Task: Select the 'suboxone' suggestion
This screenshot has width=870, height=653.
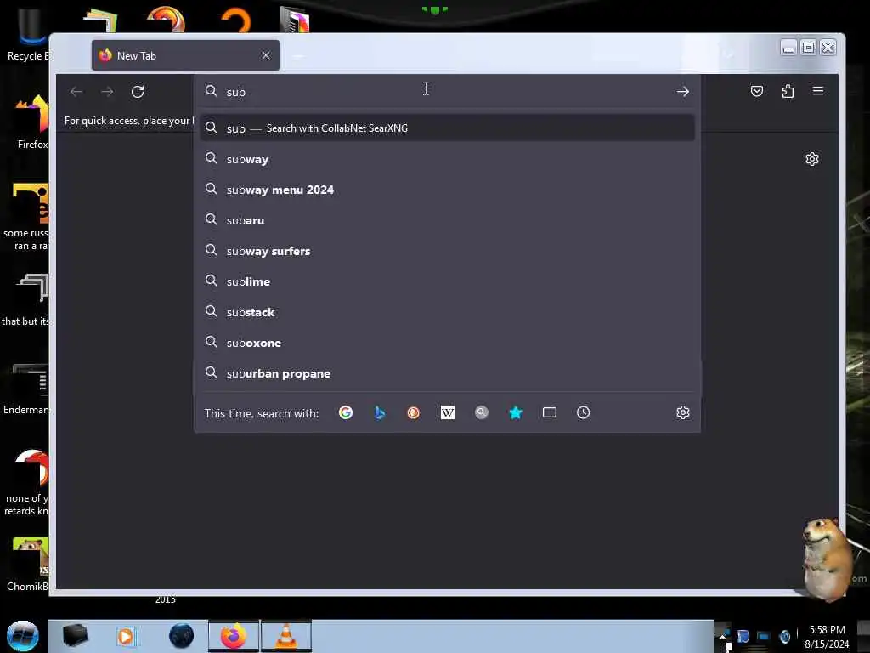Action: pos(447,344)
